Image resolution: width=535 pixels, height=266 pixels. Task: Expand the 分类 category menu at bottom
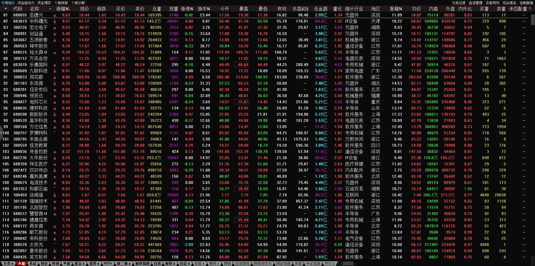pos(8,263)
